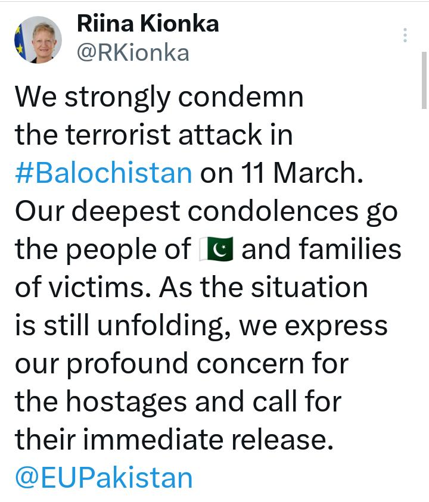The image size is (429, 502).
Task: Open Riina Kionka's profile picture
Action: pyautogui.click(x=38, y=39)
